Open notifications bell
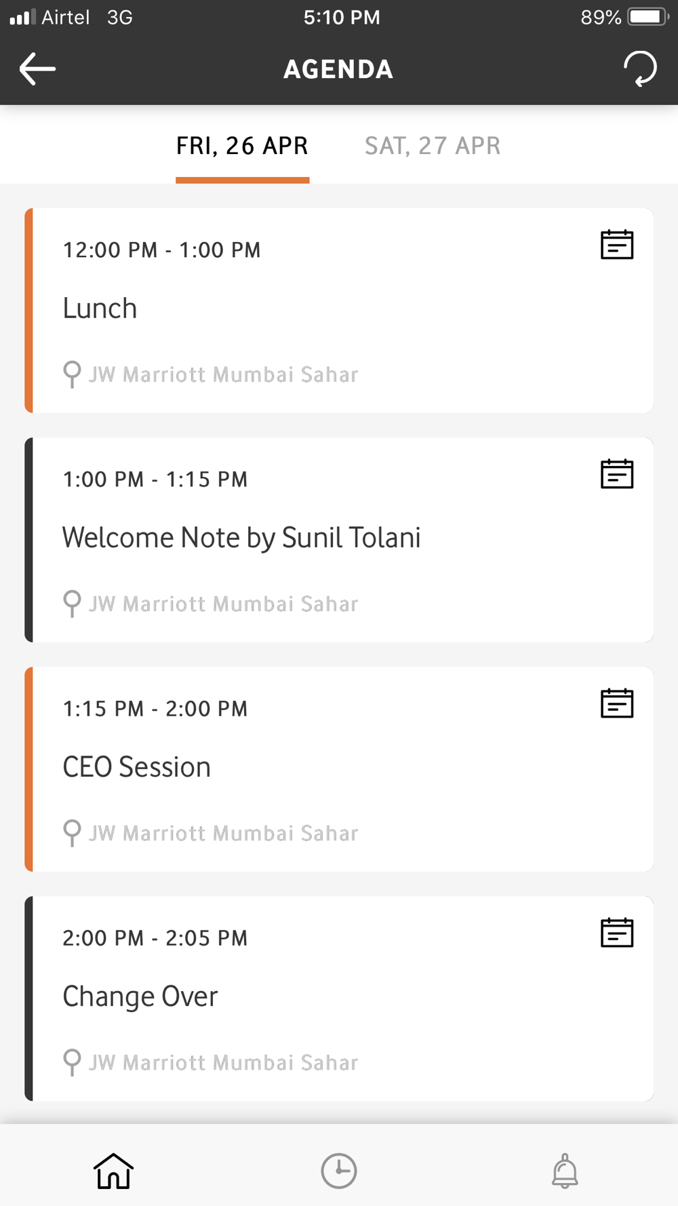Screen dimensions: 678x1206 [x=565, y=1171]
